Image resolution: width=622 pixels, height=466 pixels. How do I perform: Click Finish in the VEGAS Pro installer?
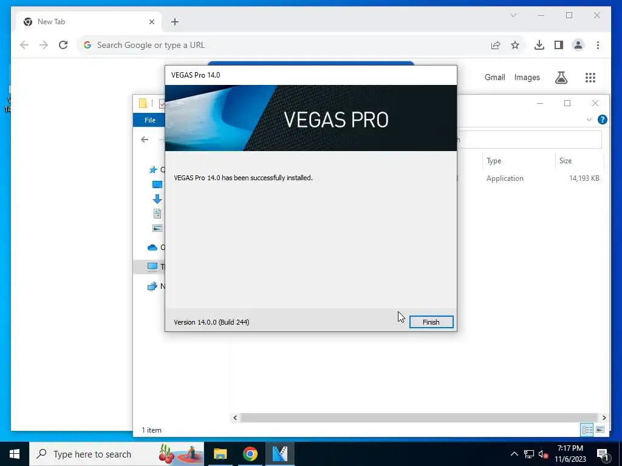431,322
